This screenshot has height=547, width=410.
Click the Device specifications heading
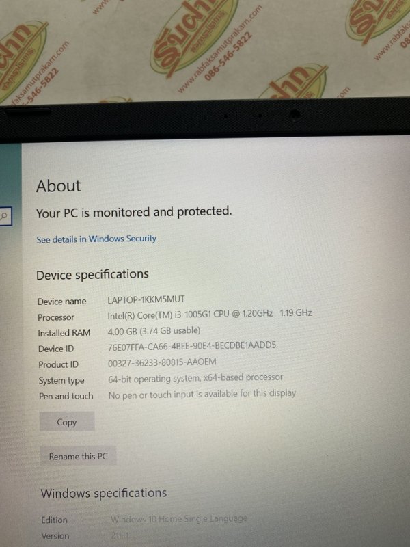tap(92, 275)
